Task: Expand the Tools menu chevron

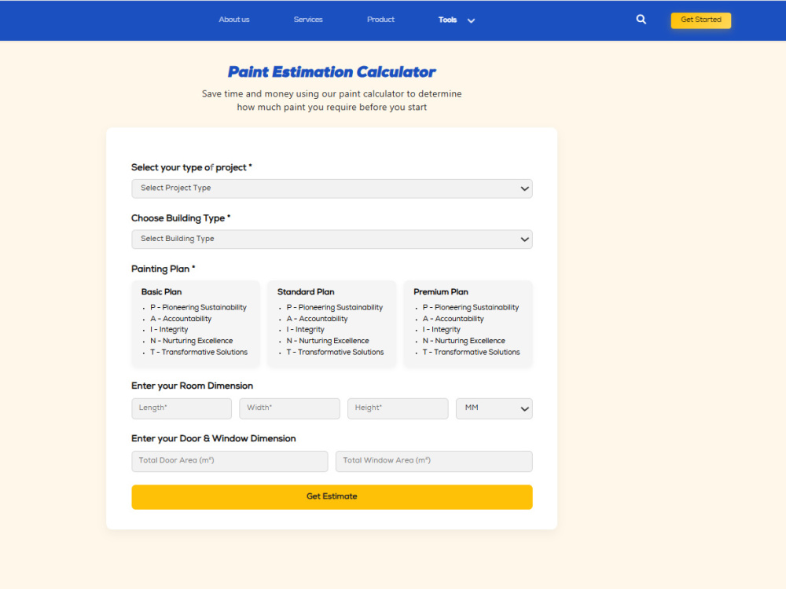Action: point(471,20)
